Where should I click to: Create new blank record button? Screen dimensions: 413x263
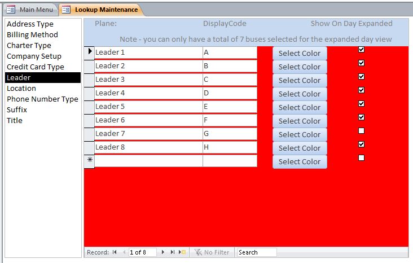[182, 252]
